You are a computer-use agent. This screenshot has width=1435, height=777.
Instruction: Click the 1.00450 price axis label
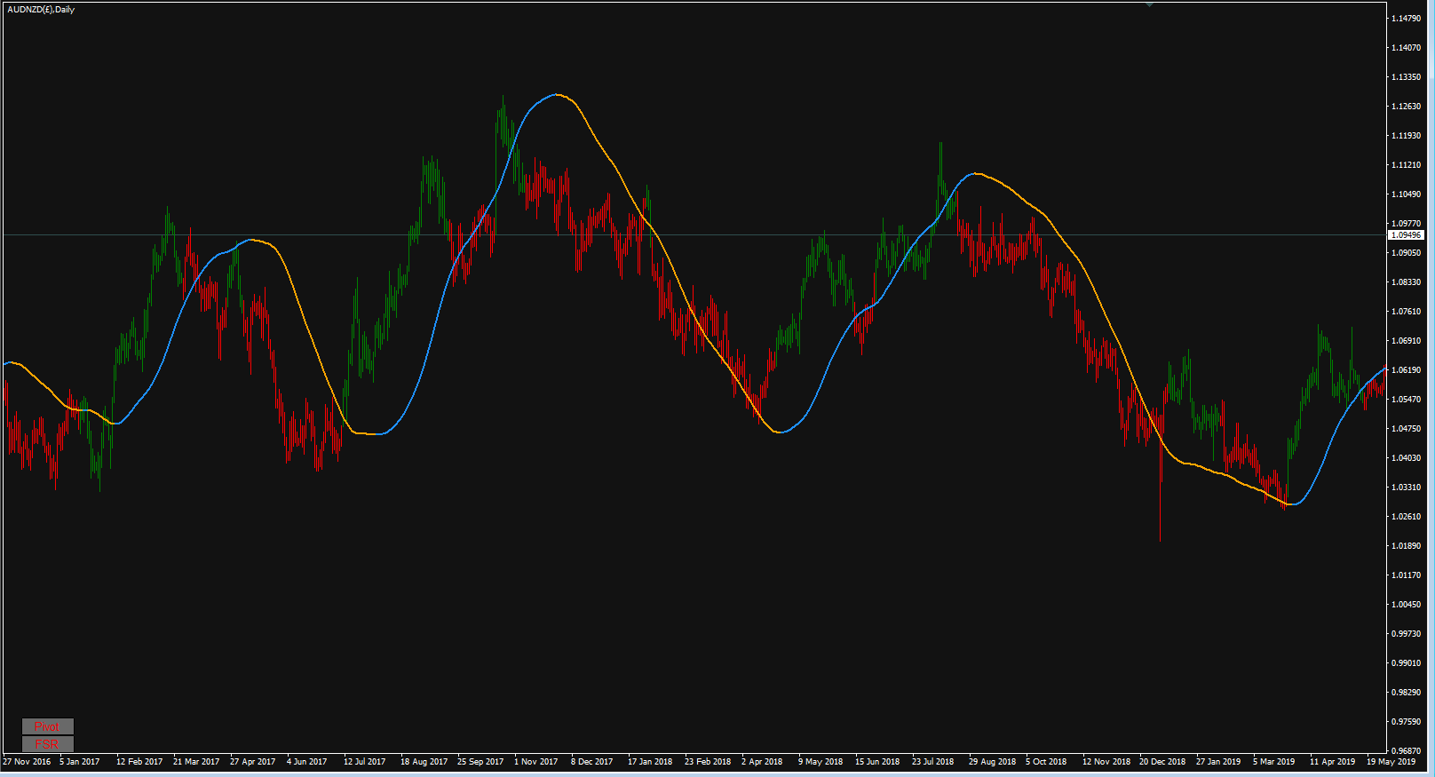(1407, 605)
